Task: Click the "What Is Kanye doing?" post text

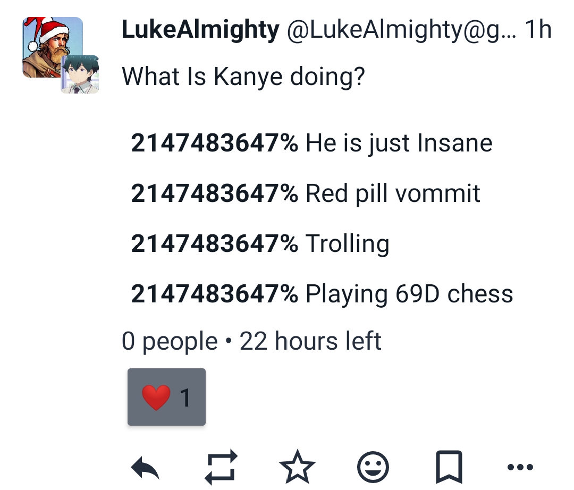Action: pyautogui.click(x=243, y=77)
